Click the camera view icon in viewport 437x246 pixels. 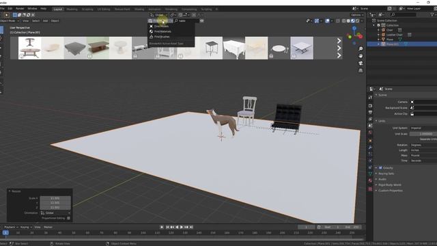[x=361, y=64]
